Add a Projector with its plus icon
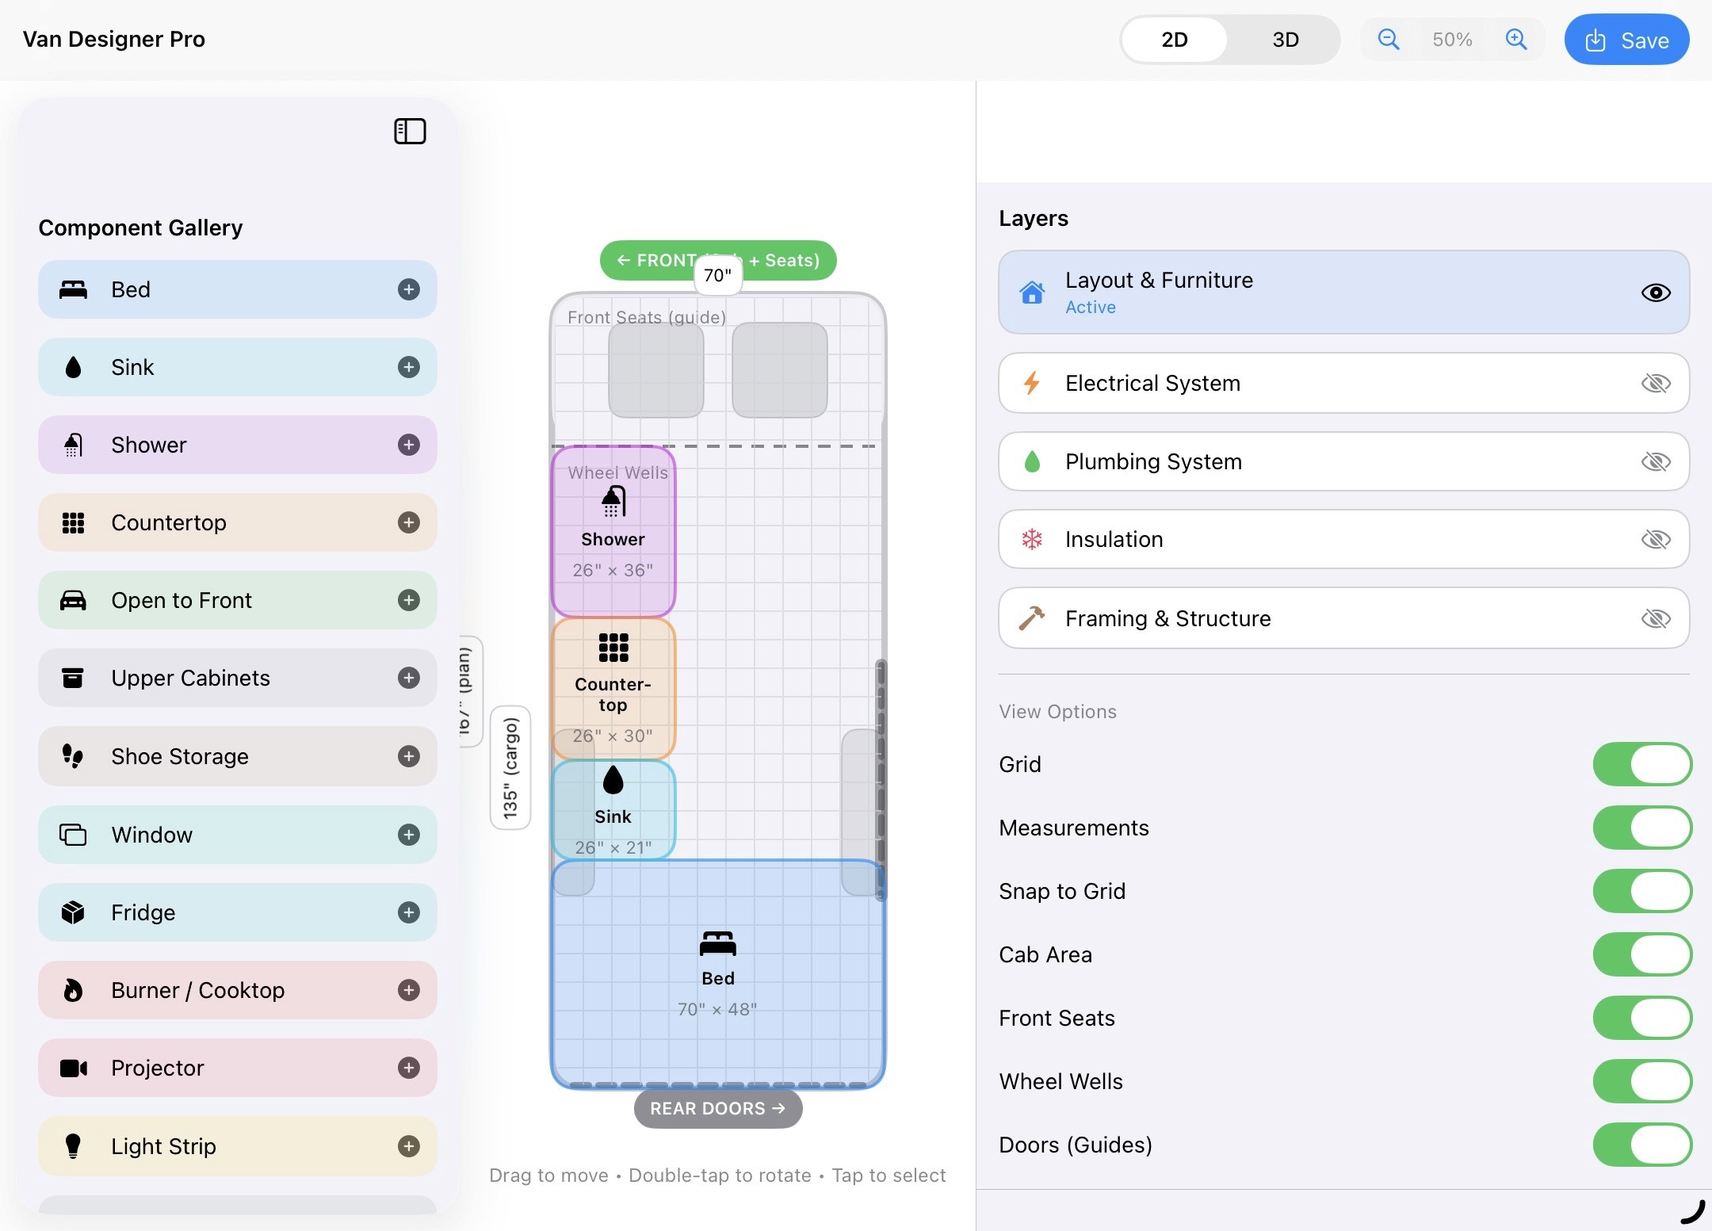Viewport: 1712px width, 1231px height. tap(408, 1068)
